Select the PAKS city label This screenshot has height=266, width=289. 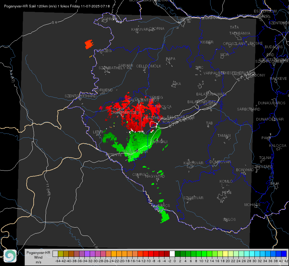coord(266,138)
